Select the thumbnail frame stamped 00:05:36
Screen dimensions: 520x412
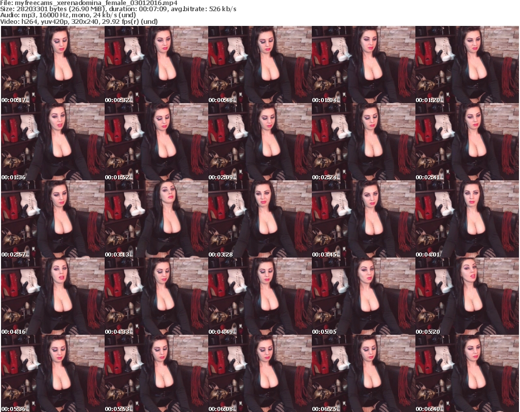click(53, 373)
